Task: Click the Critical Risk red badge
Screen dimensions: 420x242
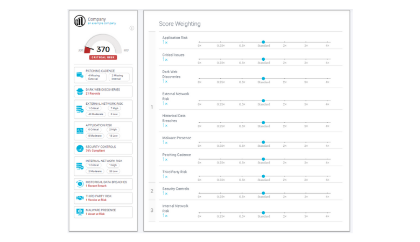Action: pos(103,57)
